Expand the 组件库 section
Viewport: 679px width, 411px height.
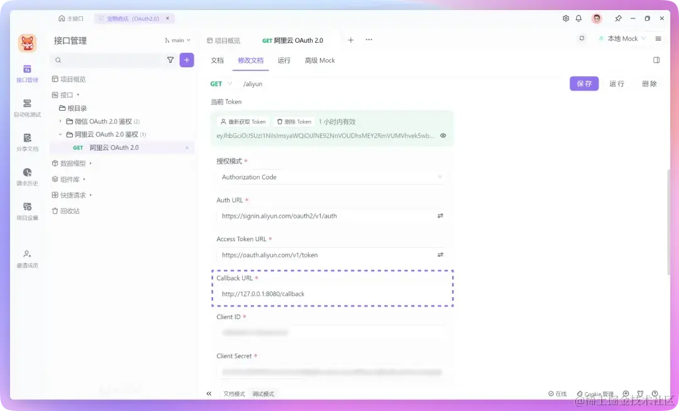pyautogui.click(x=84, y=179)
